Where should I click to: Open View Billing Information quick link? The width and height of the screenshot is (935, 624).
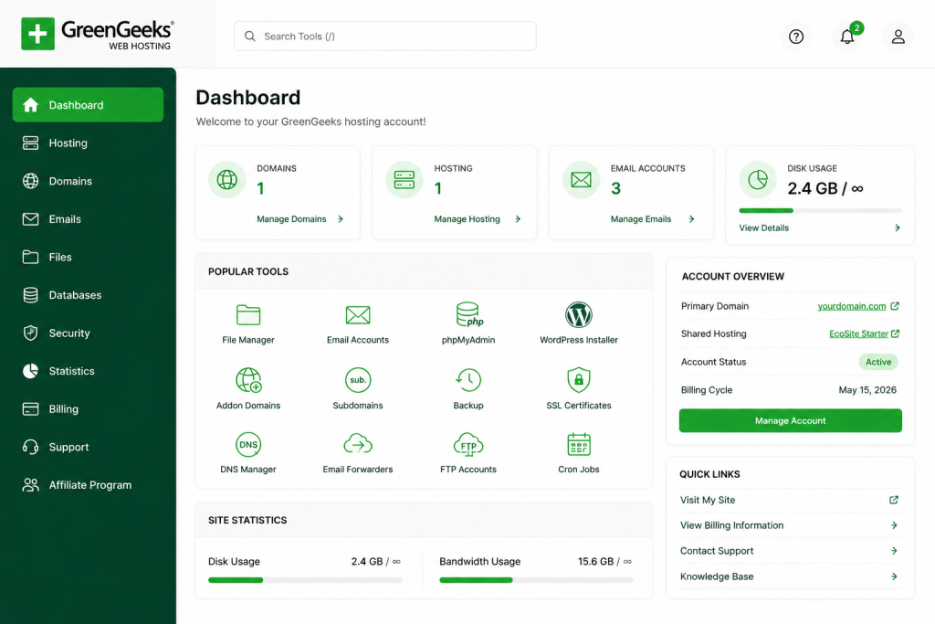click(x=731, y=525)
